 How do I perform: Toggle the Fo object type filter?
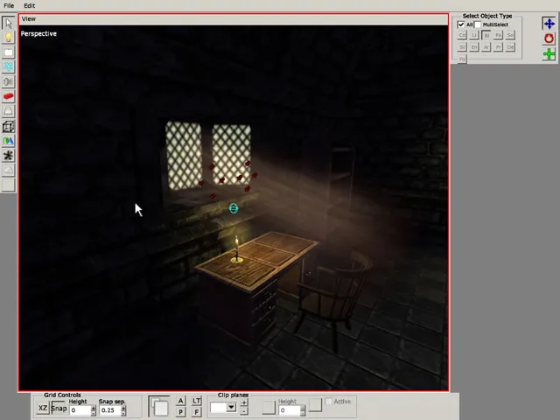tap(462, 59)
